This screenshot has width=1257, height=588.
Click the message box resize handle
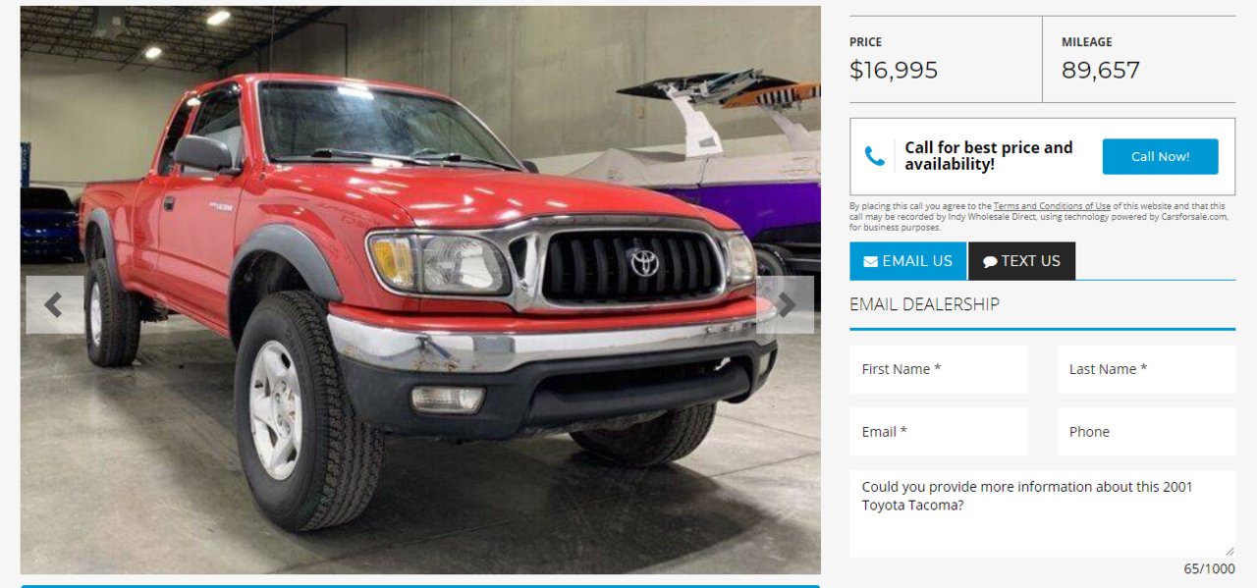(x=1230, y=551)
